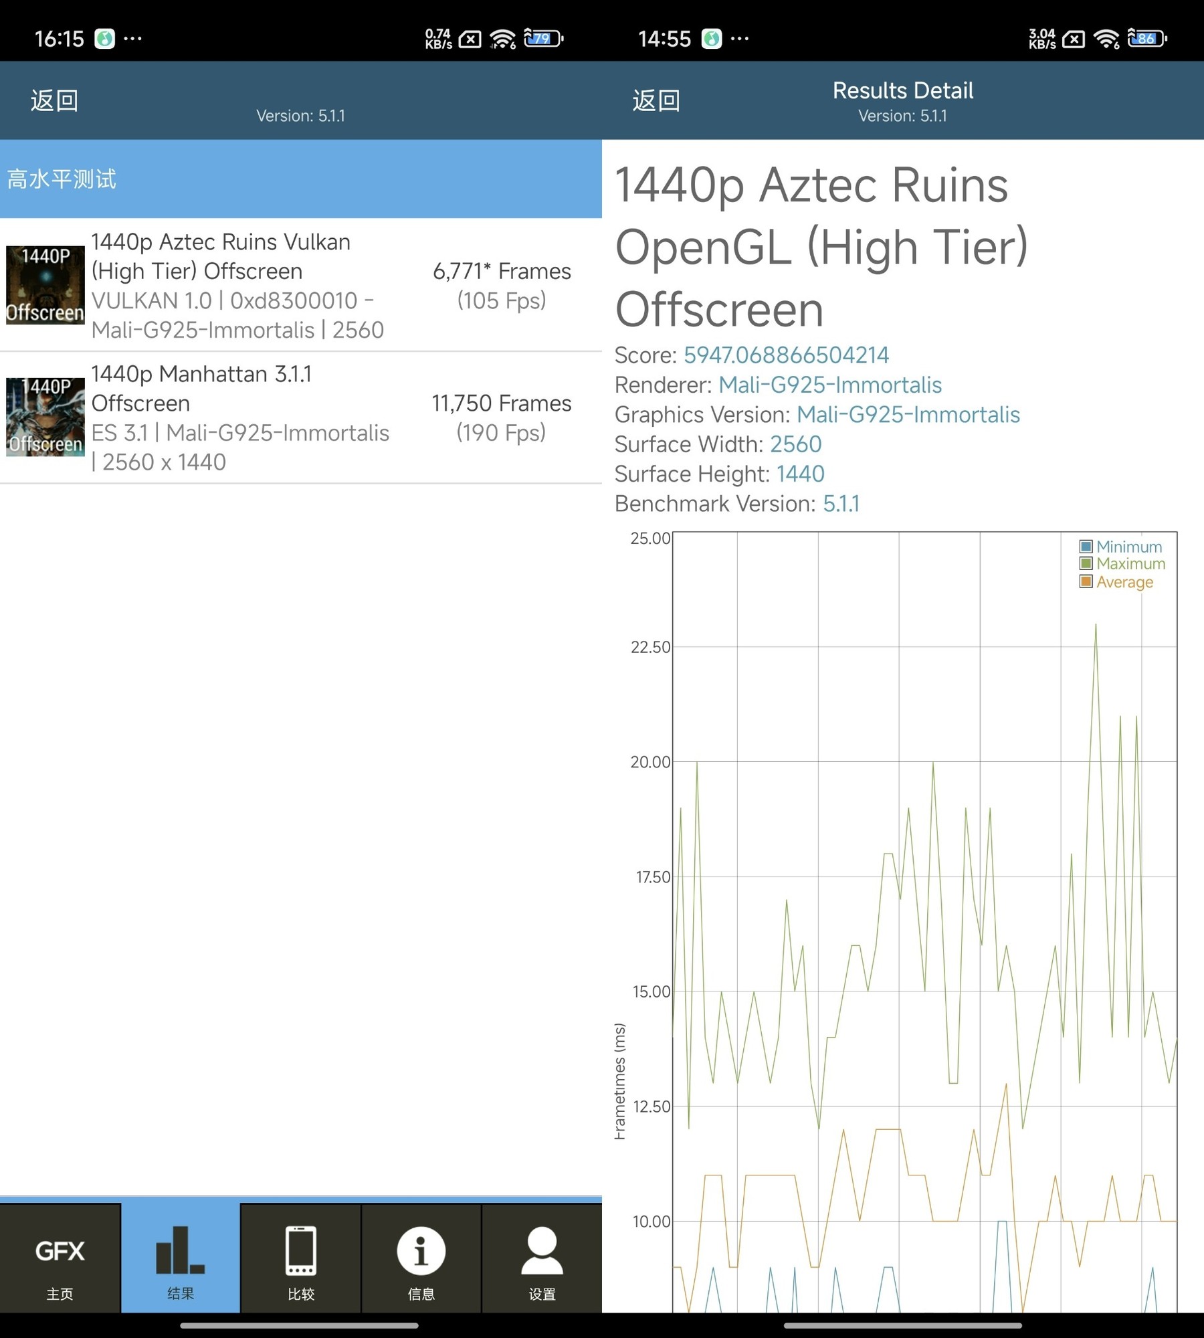Open Manhattan 3.1.1 Offscreen thumbnail
The image size is (1204, 1338).
[x=45, y=417]
